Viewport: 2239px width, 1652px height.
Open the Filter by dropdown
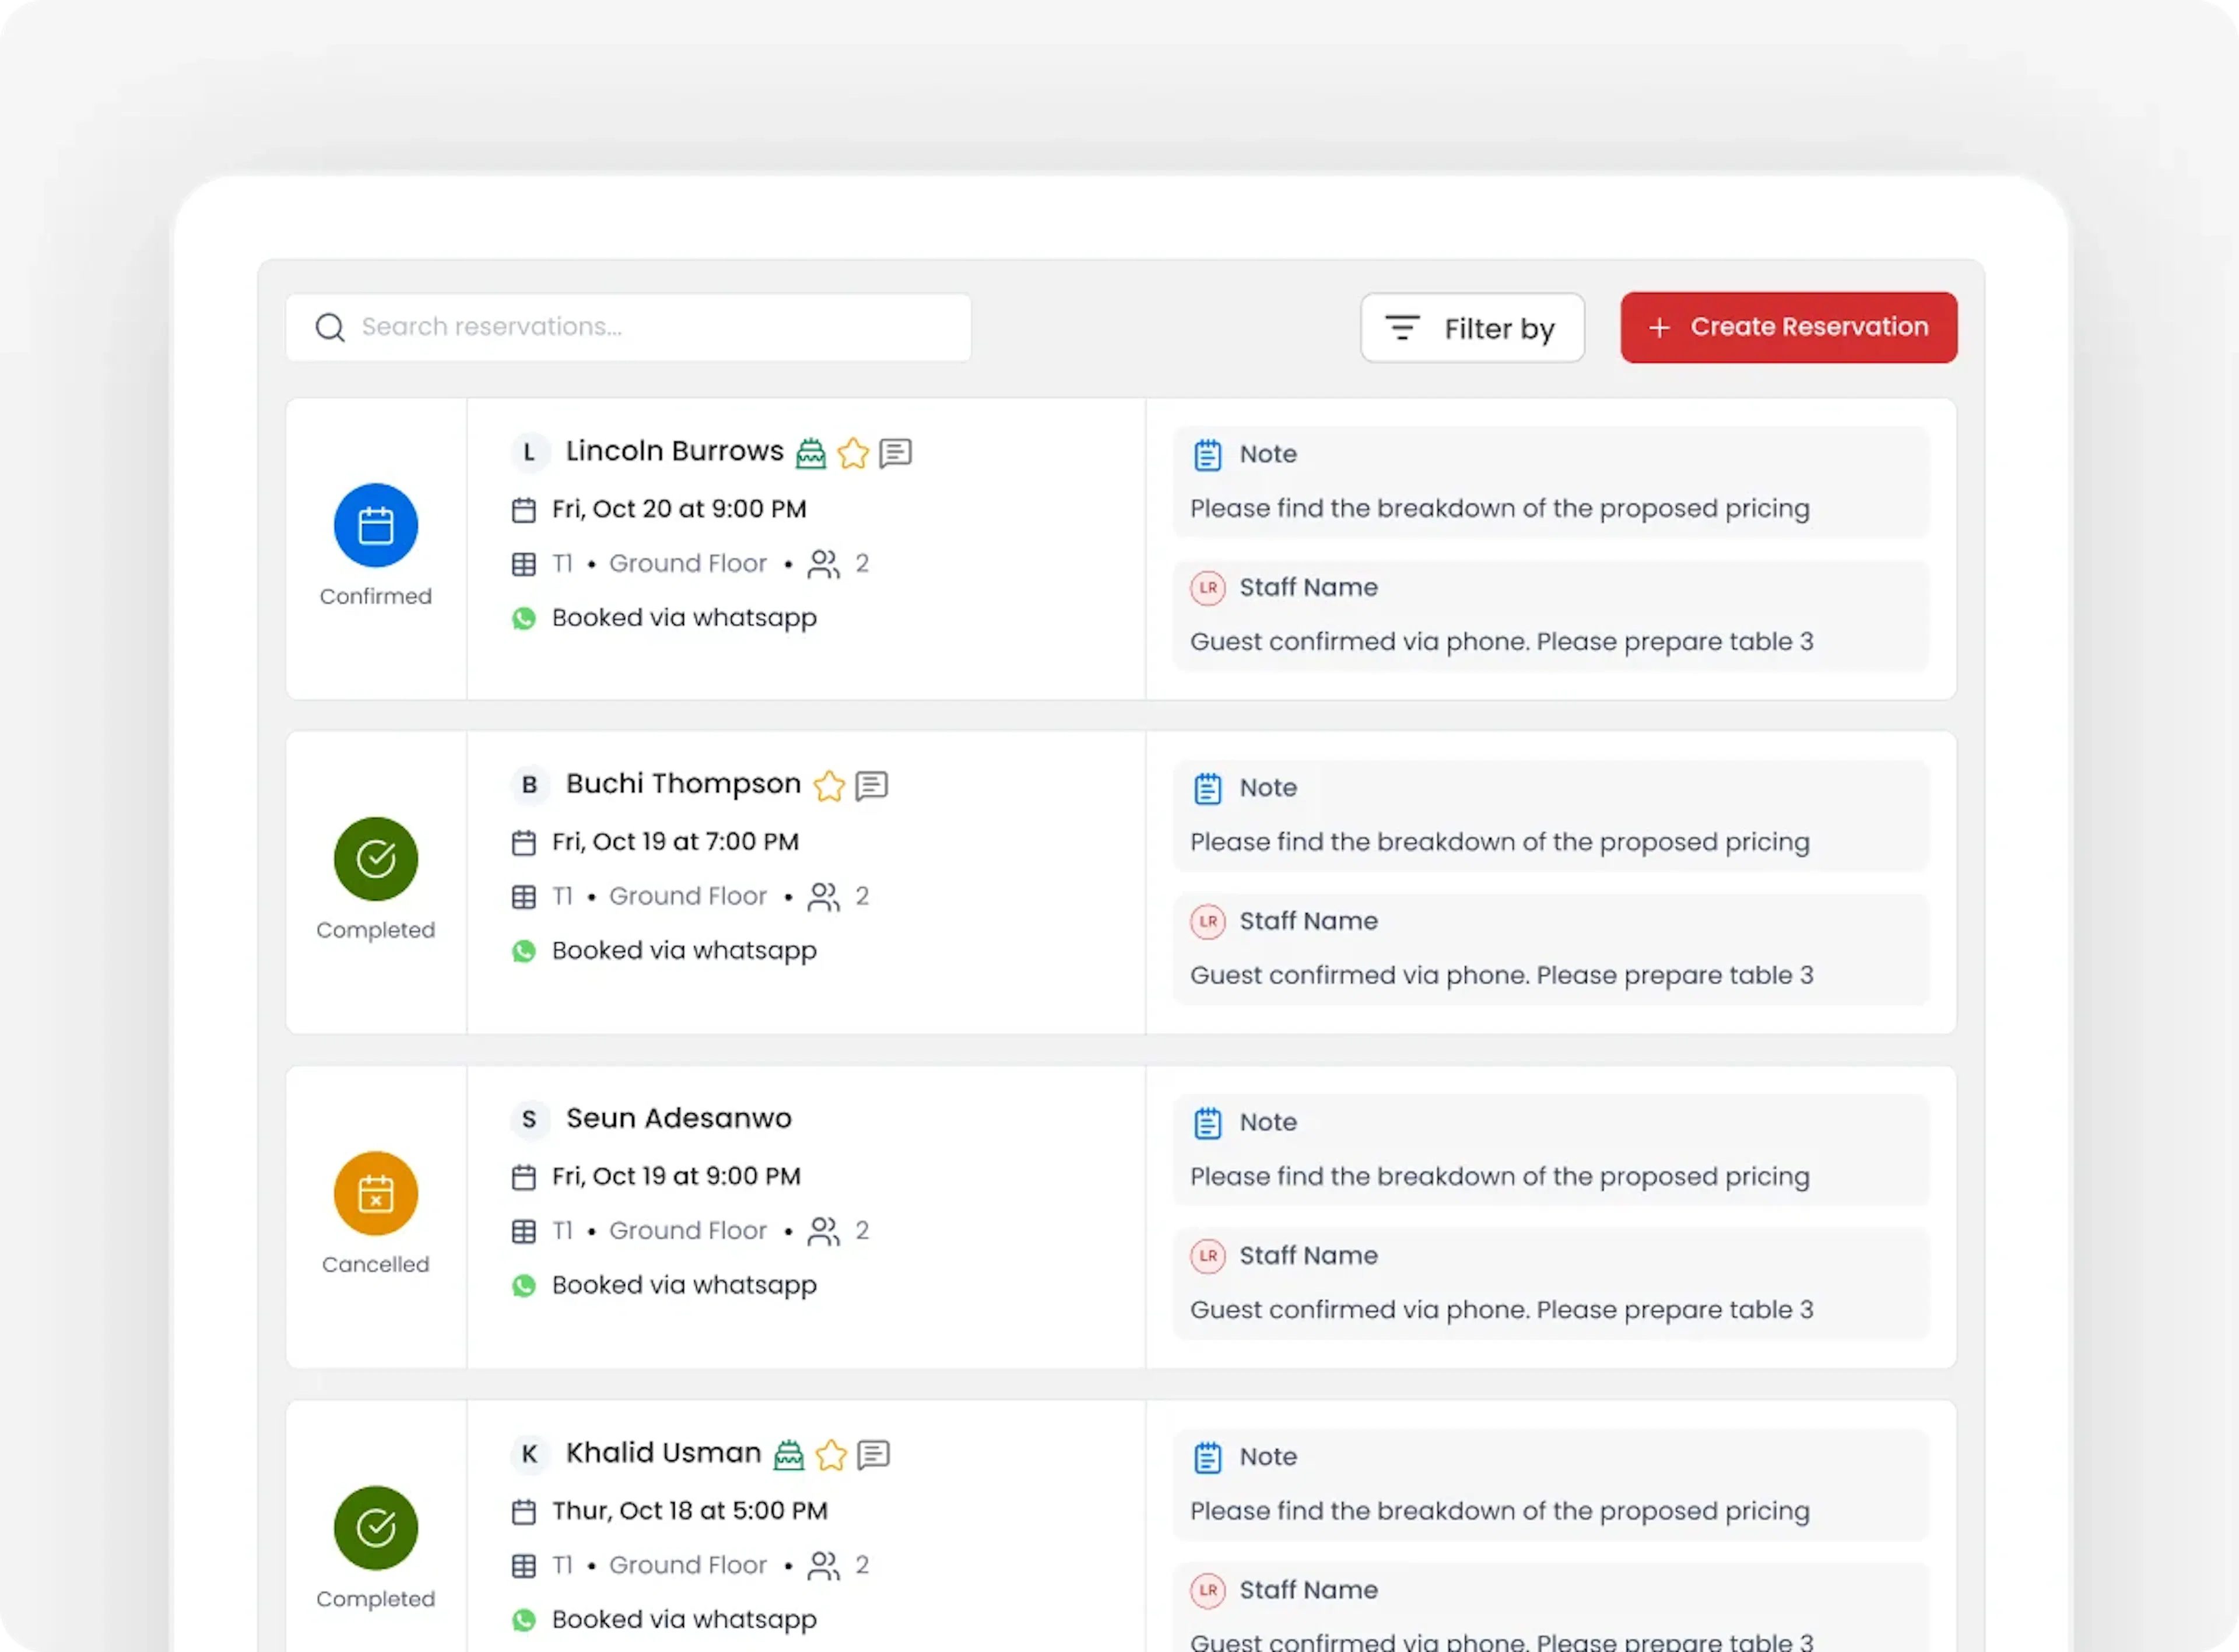coord(1472,328)
